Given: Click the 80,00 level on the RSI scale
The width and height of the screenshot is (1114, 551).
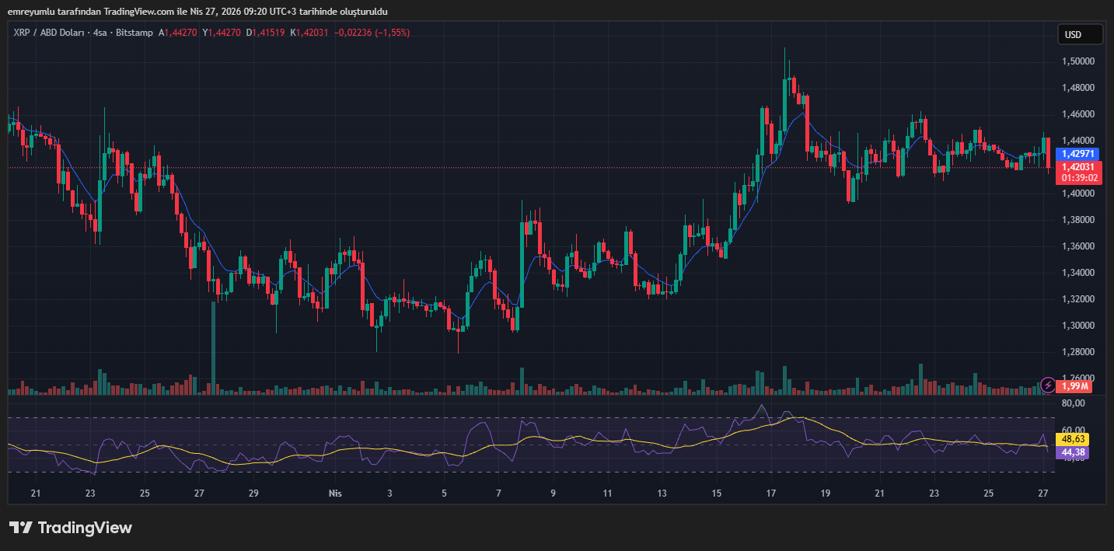Looking at the screenshot, I should pyautogui.click(x=1072, y=403).
